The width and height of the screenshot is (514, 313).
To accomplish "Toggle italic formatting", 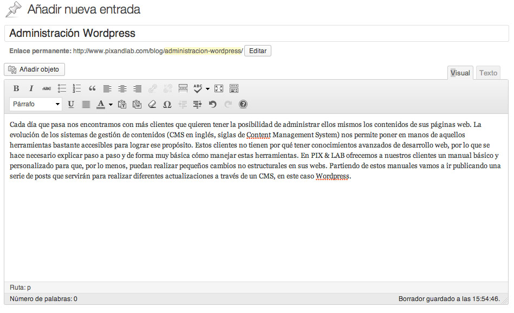I will point(31,88).
